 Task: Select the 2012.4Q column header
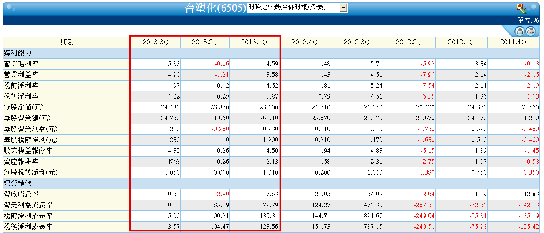(x=305, y=42)
